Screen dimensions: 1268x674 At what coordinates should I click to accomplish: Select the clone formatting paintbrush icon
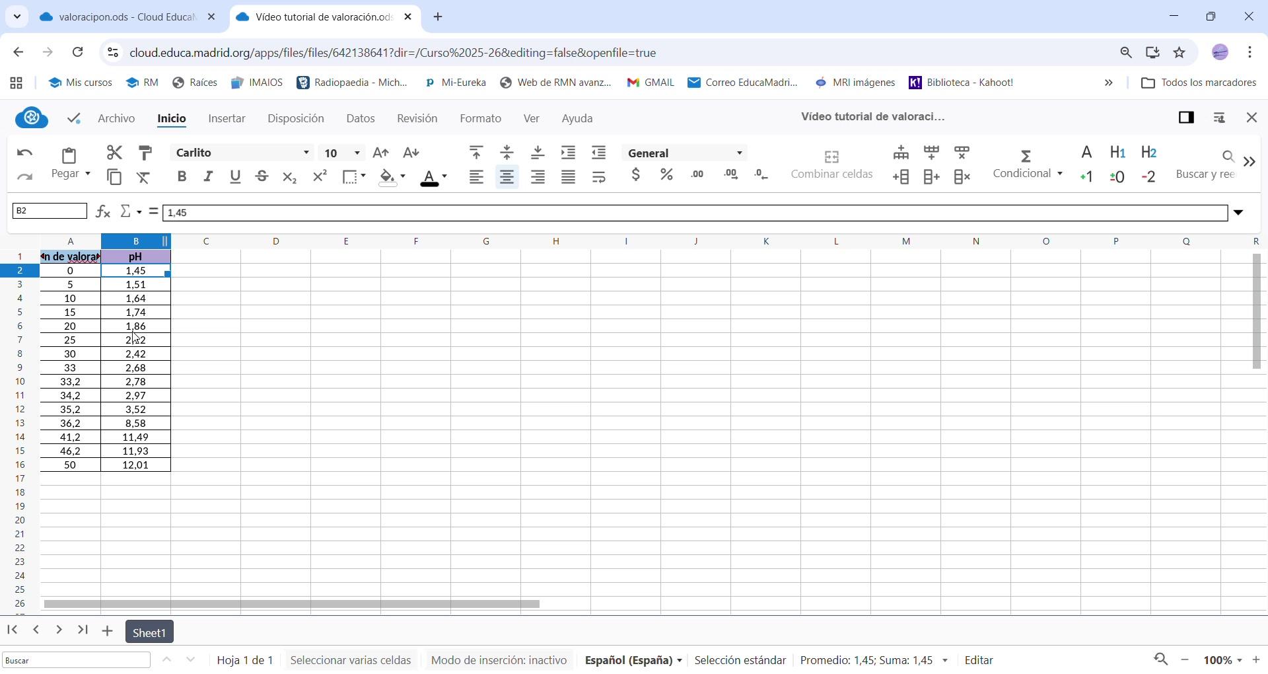tap(146, 153)
